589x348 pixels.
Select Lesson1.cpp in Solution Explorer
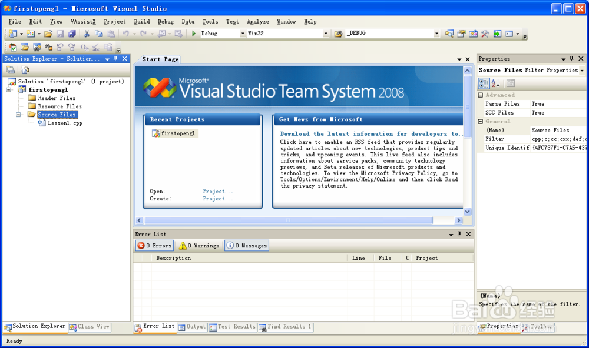(65, 123)
